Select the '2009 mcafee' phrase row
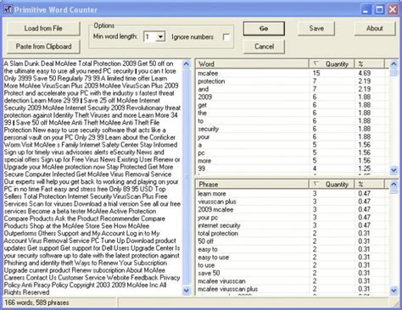 click(293, 209)
